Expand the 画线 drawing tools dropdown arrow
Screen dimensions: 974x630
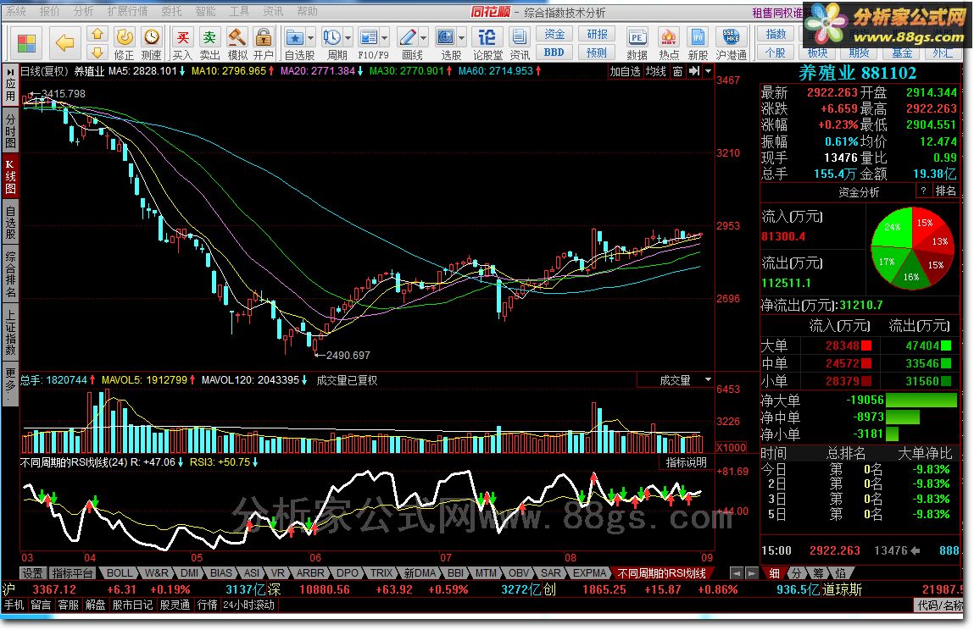[x=424, y=38]
